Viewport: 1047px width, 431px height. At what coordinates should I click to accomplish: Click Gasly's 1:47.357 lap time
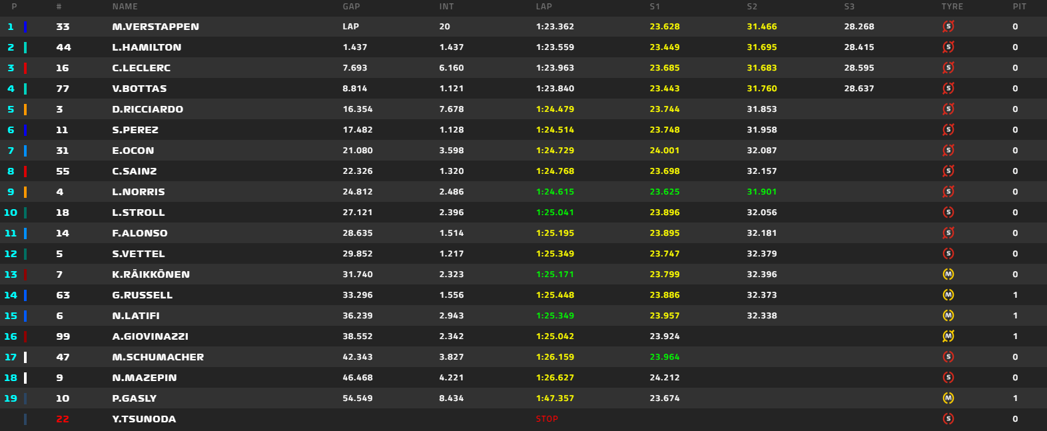(x=555, y=398)
